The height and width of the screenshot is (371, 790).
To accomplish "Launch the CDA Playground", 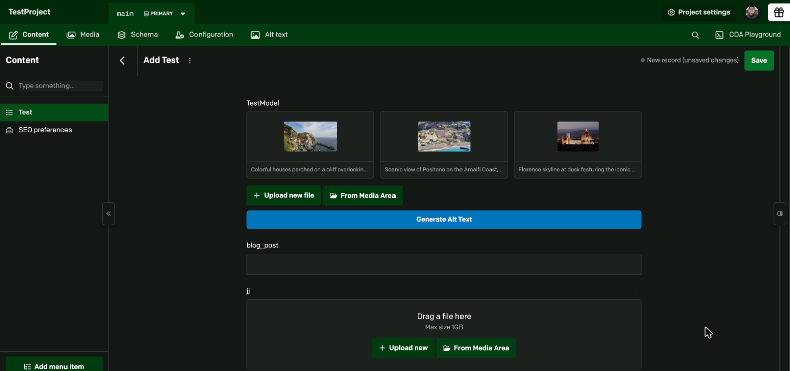I will coord(748,35).
